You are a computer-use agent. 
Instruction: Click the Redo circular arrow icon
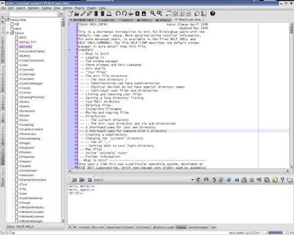(124, 14)
